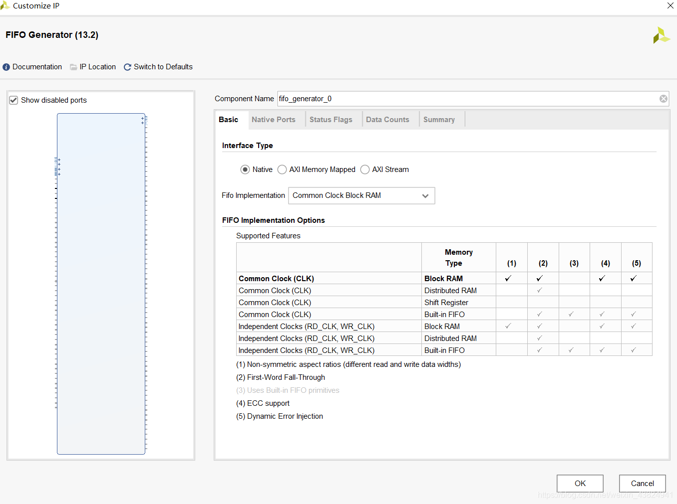Select the Native interface type
Image resolution: width=677 pixels, height=504 pixels.
[x=245, y=169]
